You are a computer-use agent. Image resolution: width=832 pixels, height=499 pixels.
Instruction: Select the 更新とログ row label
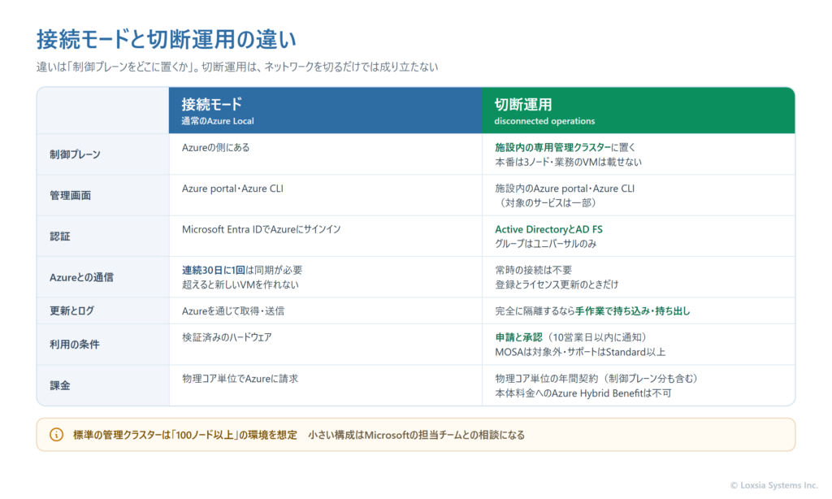(71, 310)
